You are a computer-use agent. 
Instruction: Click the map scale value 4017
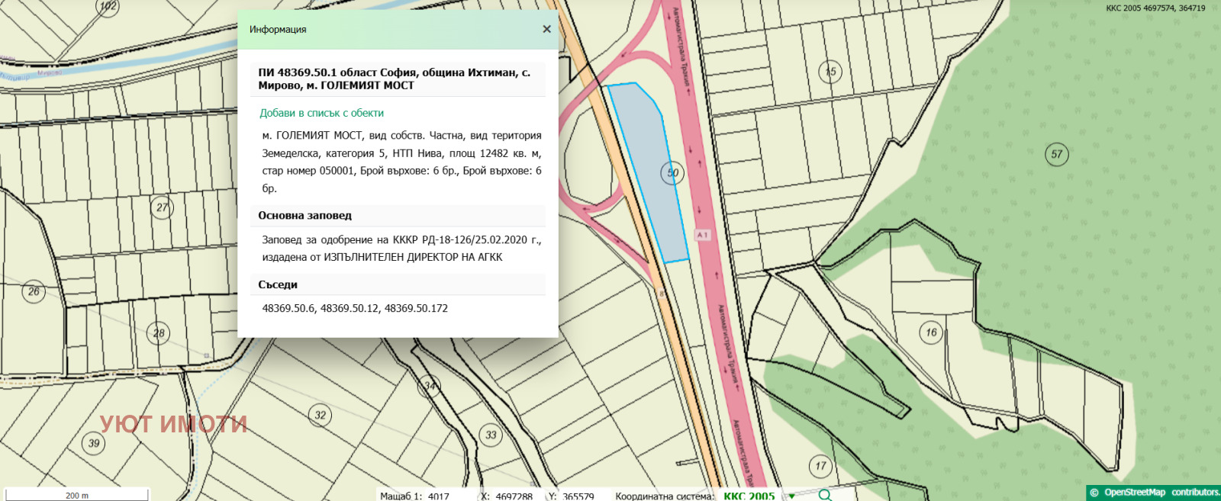(x=438, y=496)
